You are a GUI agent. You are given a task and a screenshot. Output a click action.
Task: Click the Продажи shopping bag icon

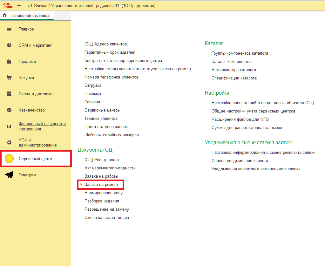(x=9, y=62)
